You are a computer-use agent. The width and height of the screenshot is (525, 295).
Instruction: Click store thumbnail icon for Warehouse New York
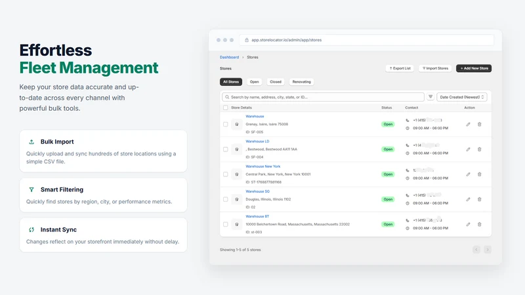click(x=237, y=174)
